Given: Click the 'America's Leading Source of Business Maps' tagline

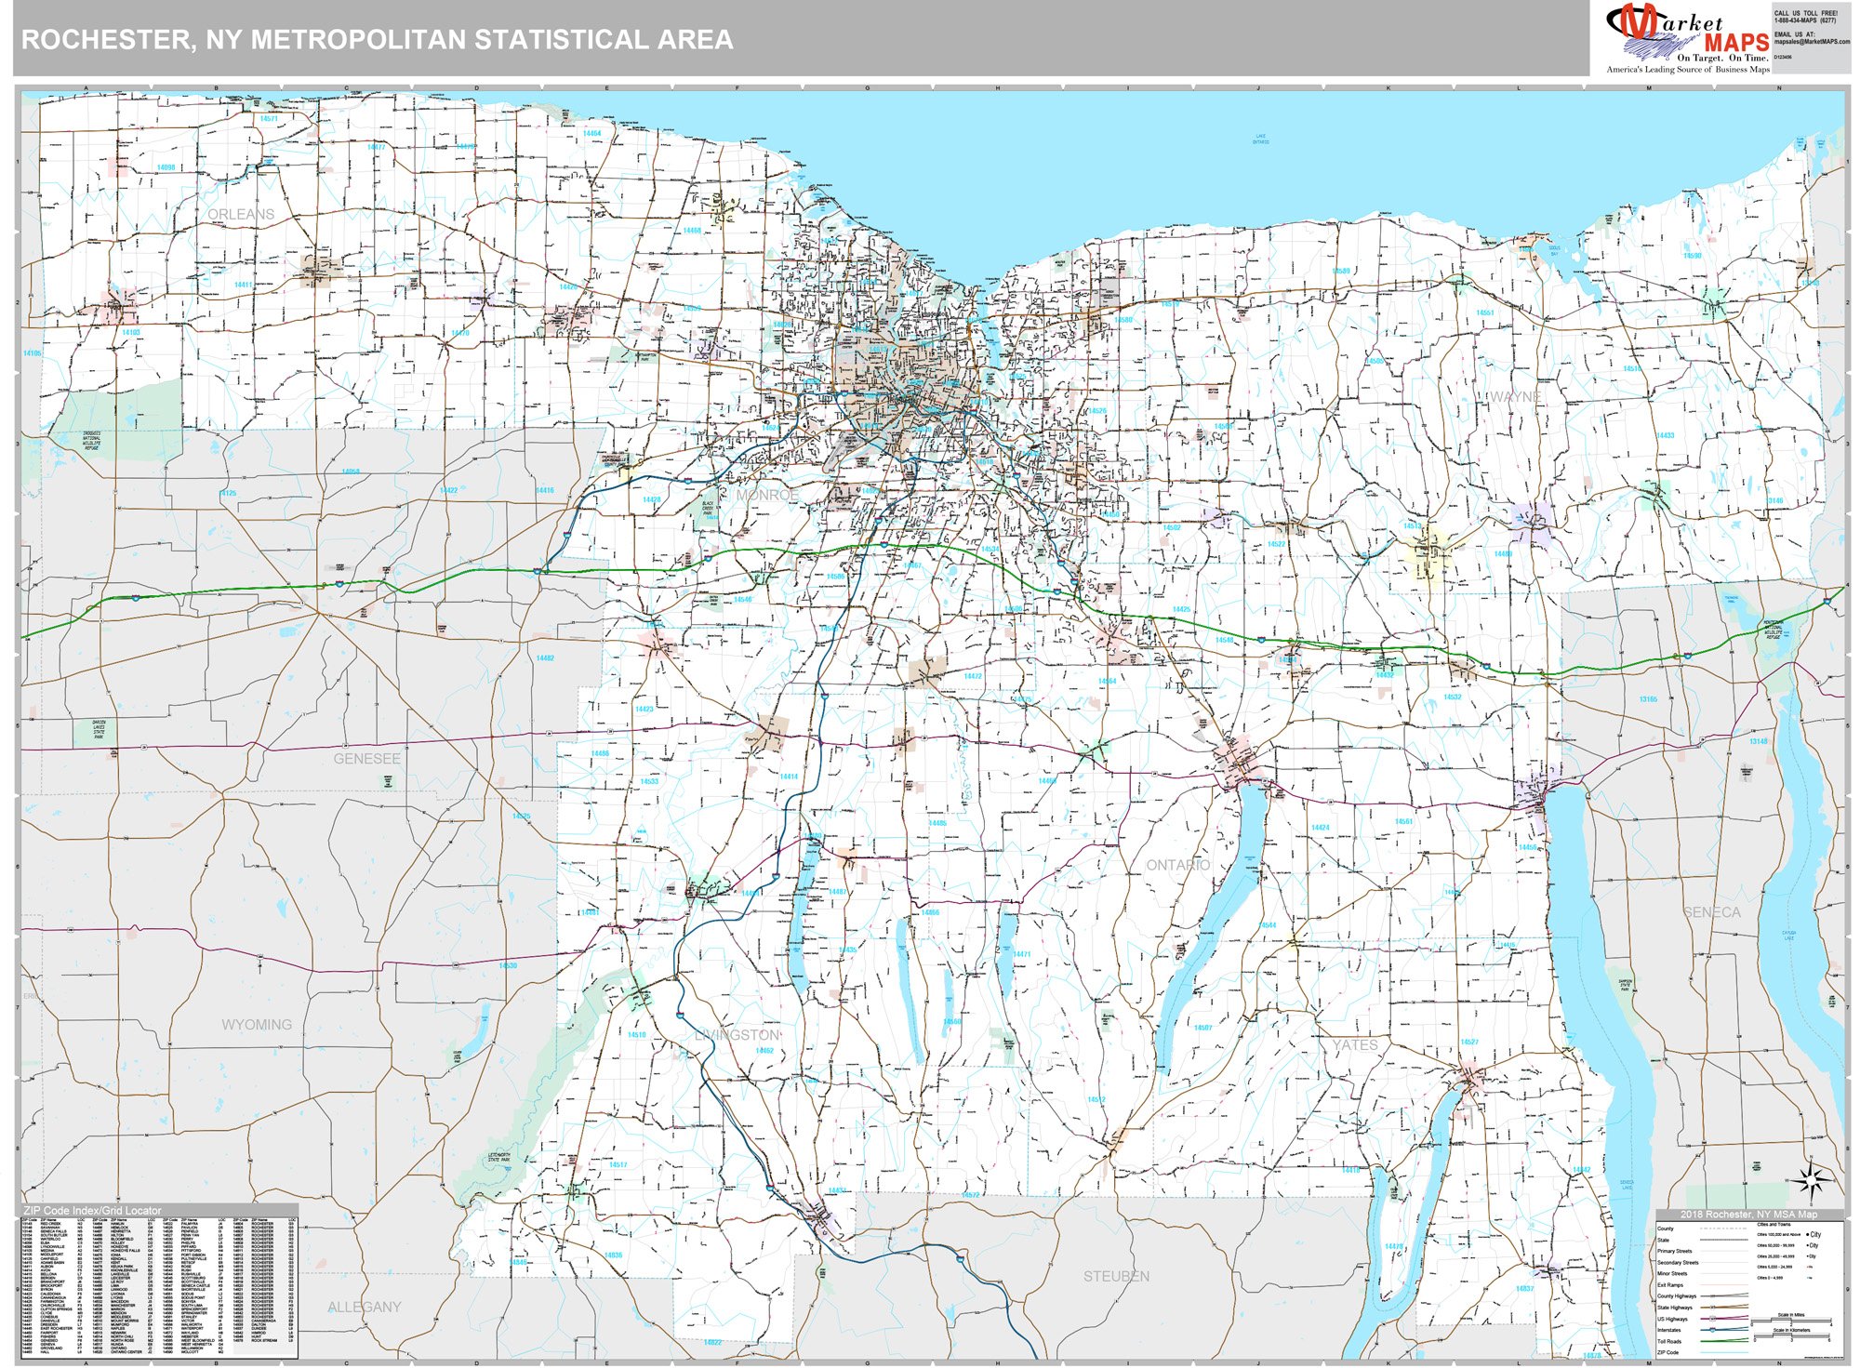Looking at the screenshot, I should point(1688,70).
